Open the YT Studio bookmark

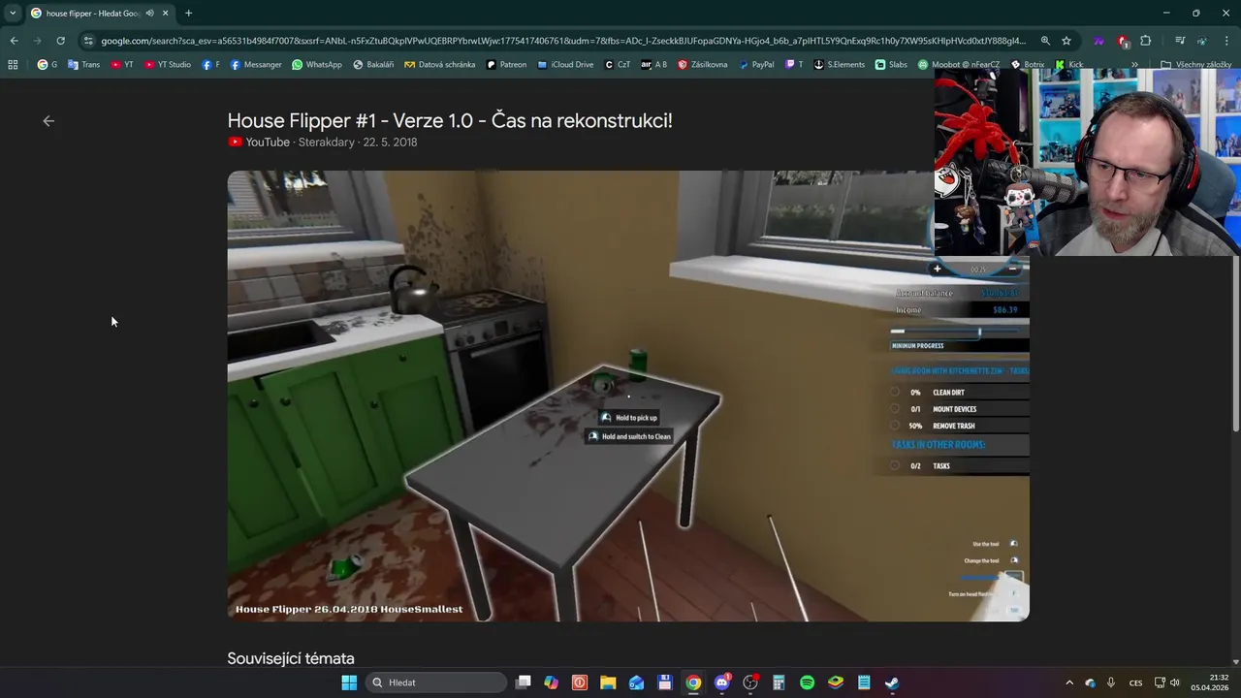point(167,65)
